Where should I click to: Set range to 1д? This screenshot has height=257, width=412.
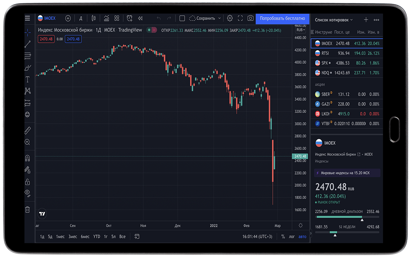click(42, 236)
